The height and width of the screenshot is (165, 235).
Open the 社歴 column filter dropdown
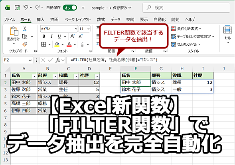pos(97,76)
